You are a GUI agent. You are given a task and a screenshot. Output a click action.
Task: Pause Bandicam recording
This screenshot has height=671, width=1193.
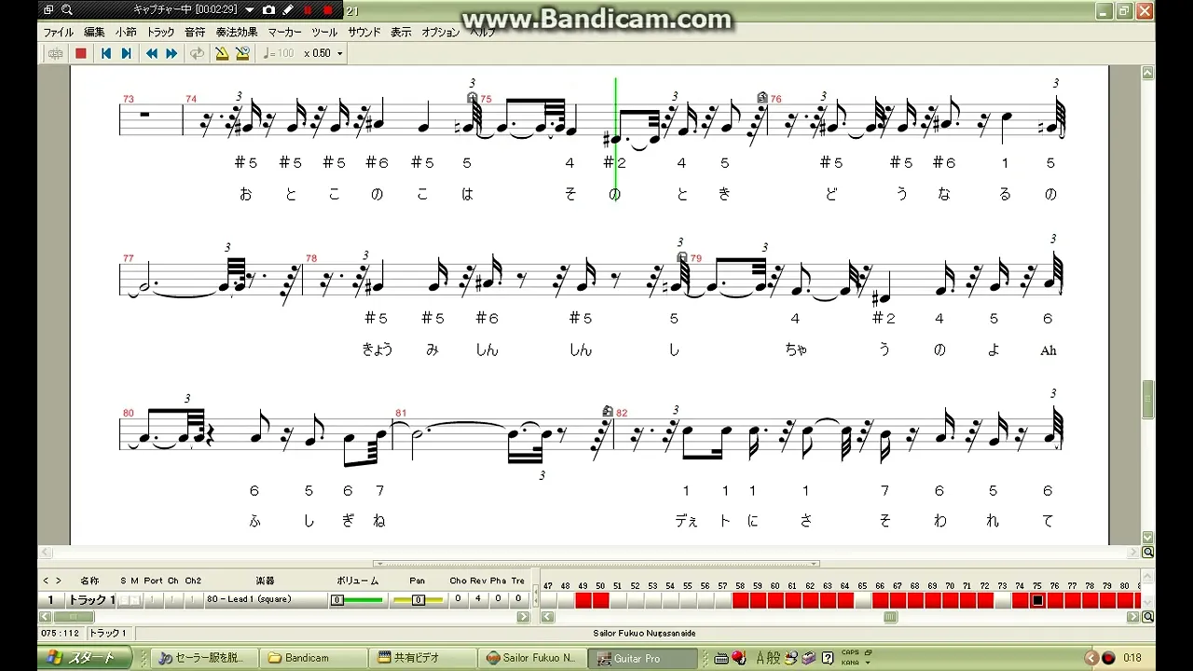pos(308,10)
